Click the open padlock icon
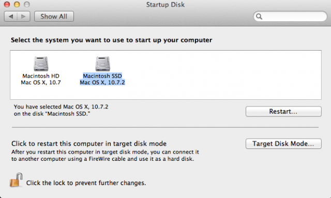 point(16,180)
